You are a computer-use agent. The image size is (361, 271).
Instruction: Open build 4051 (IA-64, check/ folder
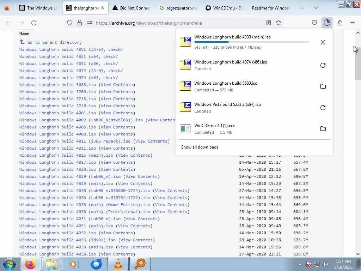(71, 49)
